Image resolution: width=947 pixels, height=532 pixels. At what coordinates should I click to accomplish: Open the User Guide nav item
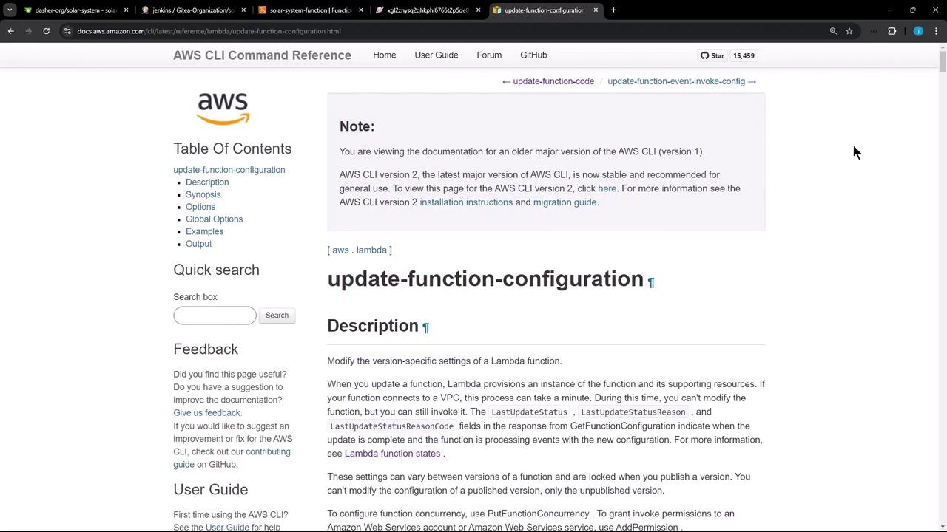point(437,55)
